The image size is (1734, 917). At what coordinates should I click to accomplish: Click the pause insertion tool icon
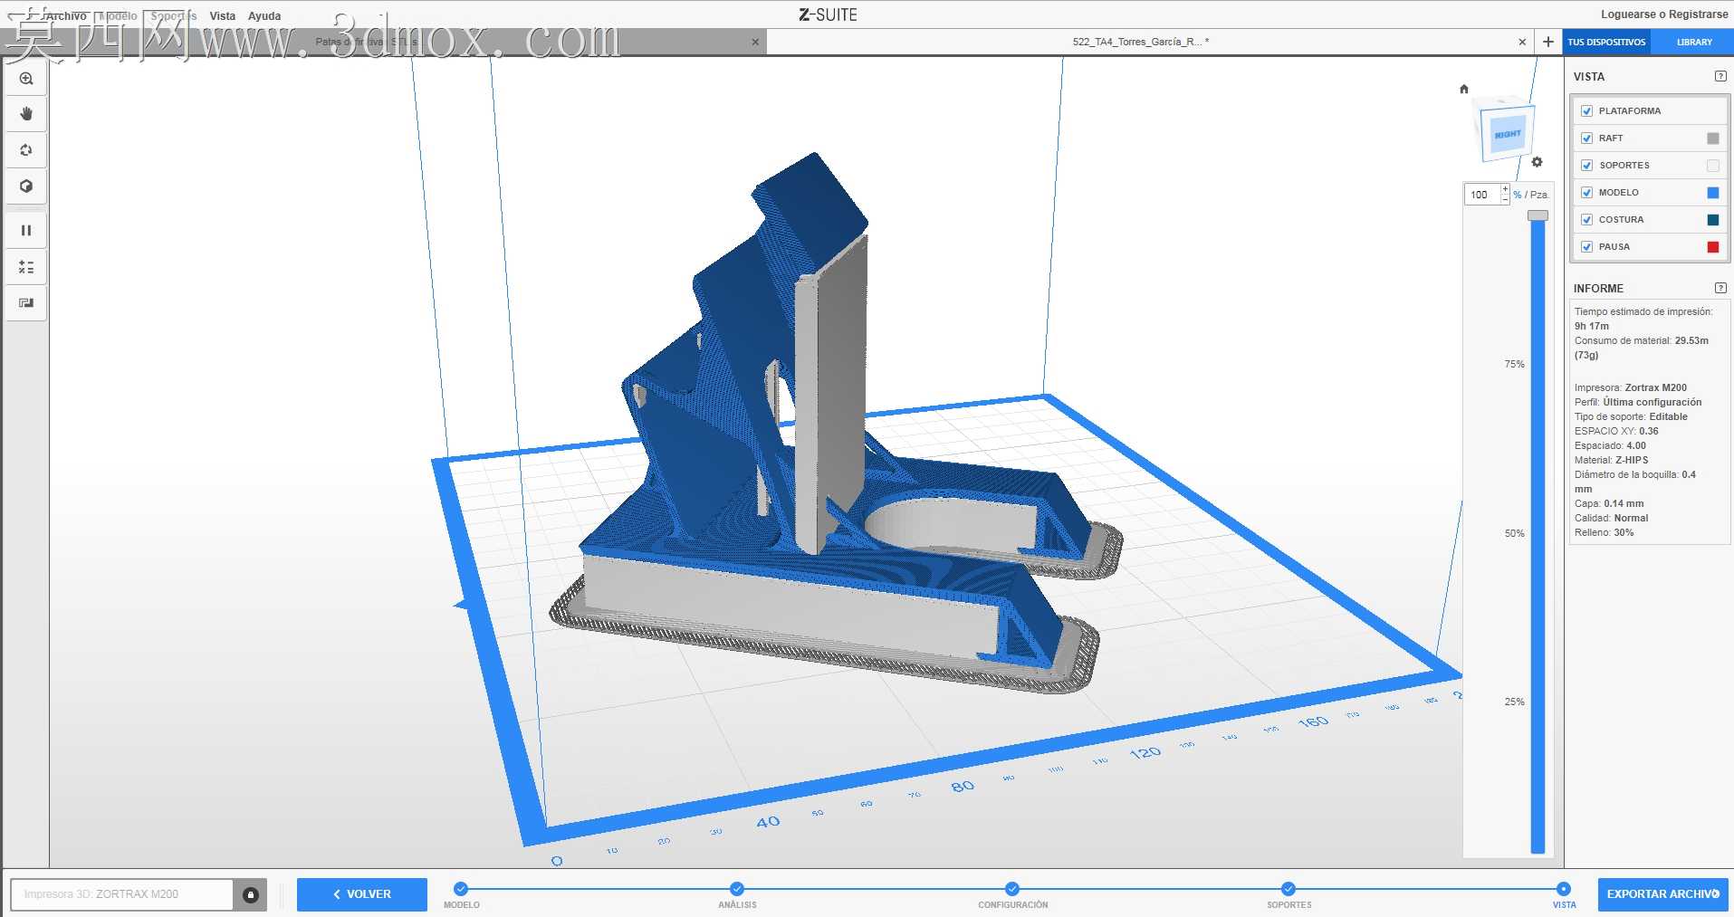tap(26, 230)
